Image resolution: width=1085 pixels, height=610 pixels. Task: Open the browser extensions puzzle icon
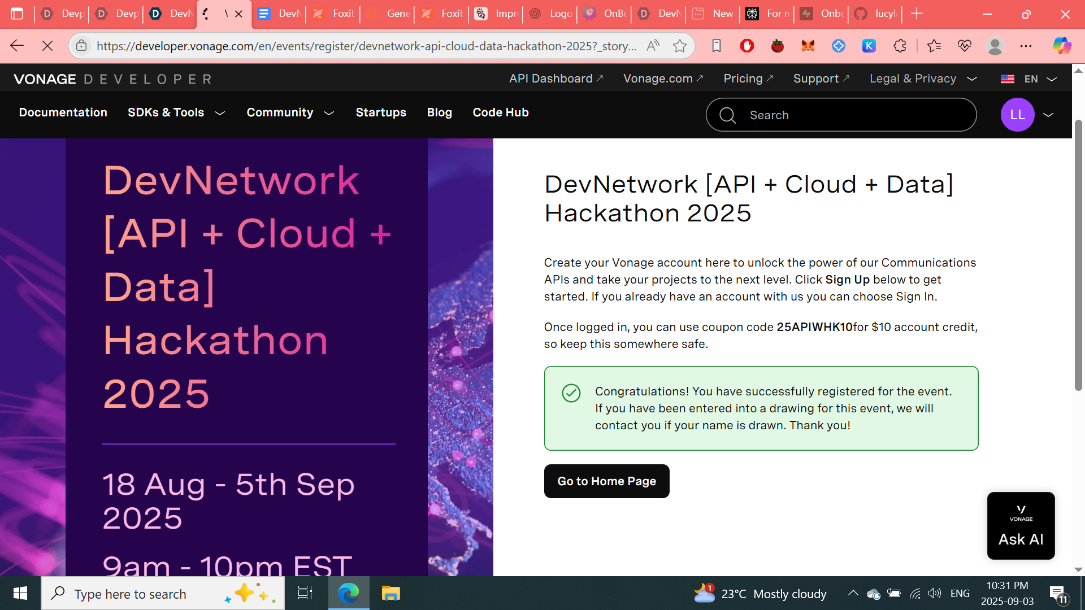tap(900, 46)
